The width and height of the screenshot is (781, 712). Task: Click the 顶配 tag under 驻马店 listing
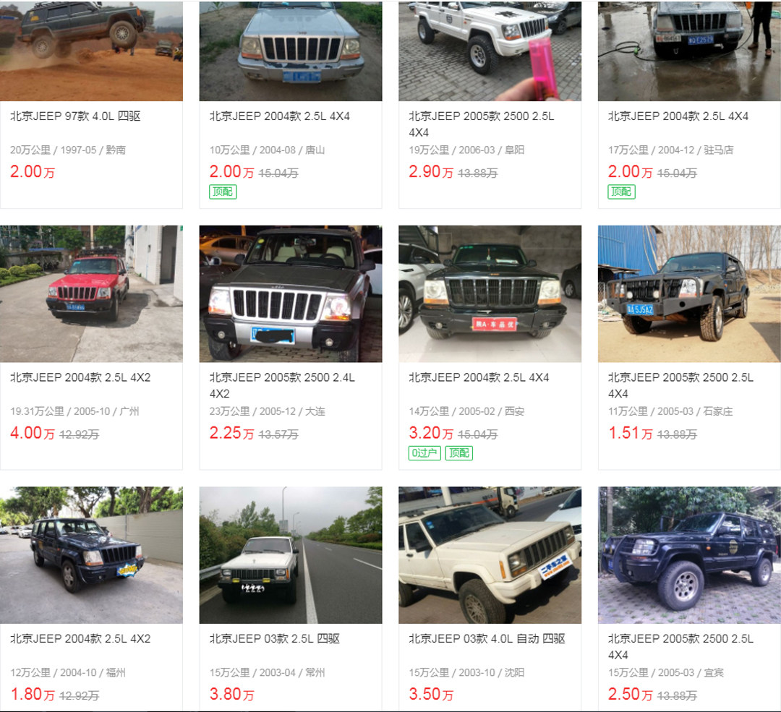(x=621, y=192)
